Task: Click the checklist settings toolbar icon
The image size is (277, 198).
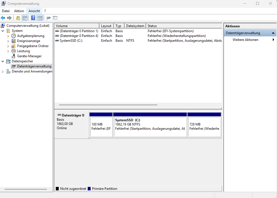Action: click(x=55, y=18)
